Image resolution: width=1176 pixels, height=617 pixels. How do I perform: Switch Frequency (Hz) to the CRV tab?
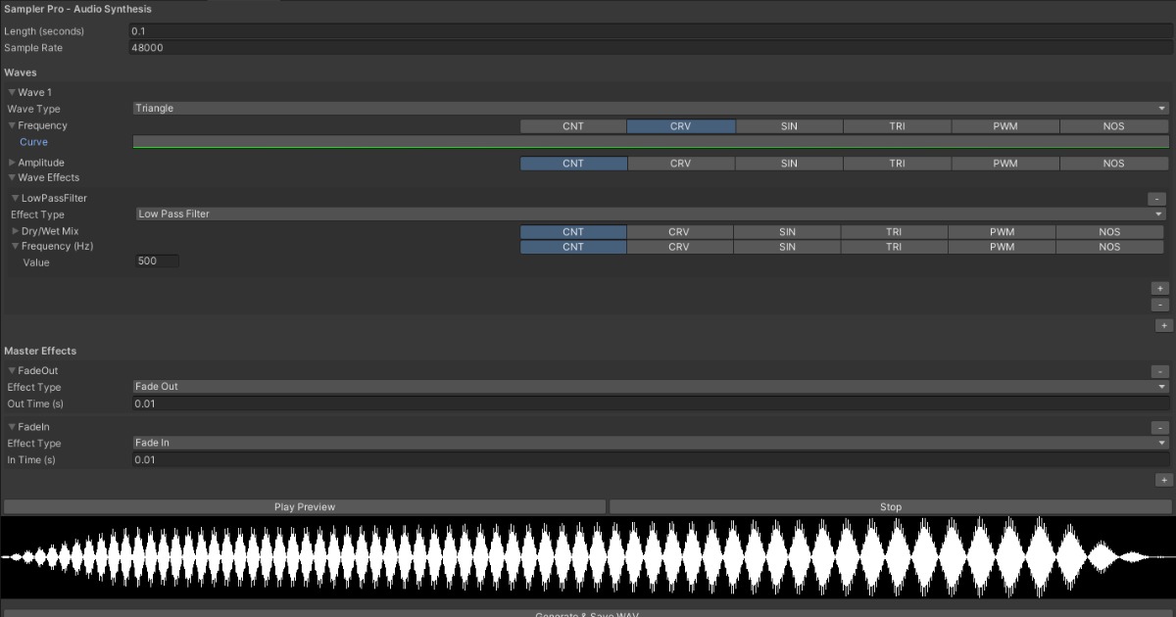[681, 246]
